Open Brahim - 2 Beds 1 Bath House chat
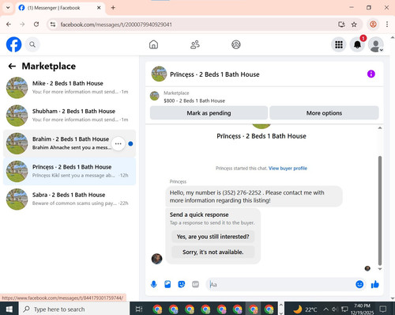The image size is (395, 315). pyautogui.click(x=70, y=143)
